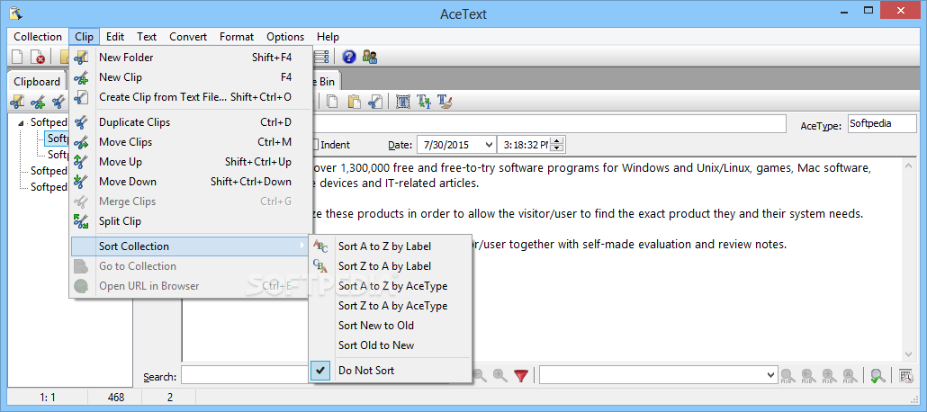Click the copy icon in editor toolbar
The image size is (927, 412).
pos(333,102)
